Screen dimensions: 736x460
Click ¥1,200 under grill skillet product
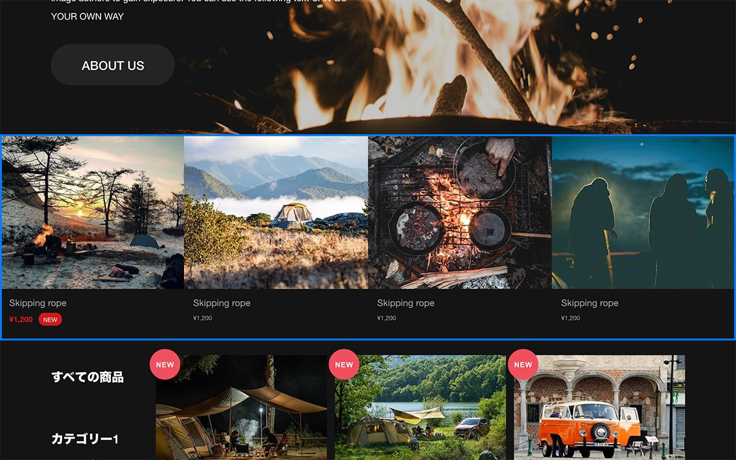386,318
